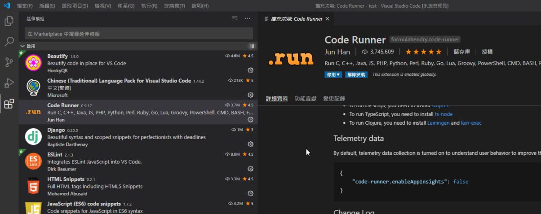Clear extensions search results filter icon

(x=235, y=18)
